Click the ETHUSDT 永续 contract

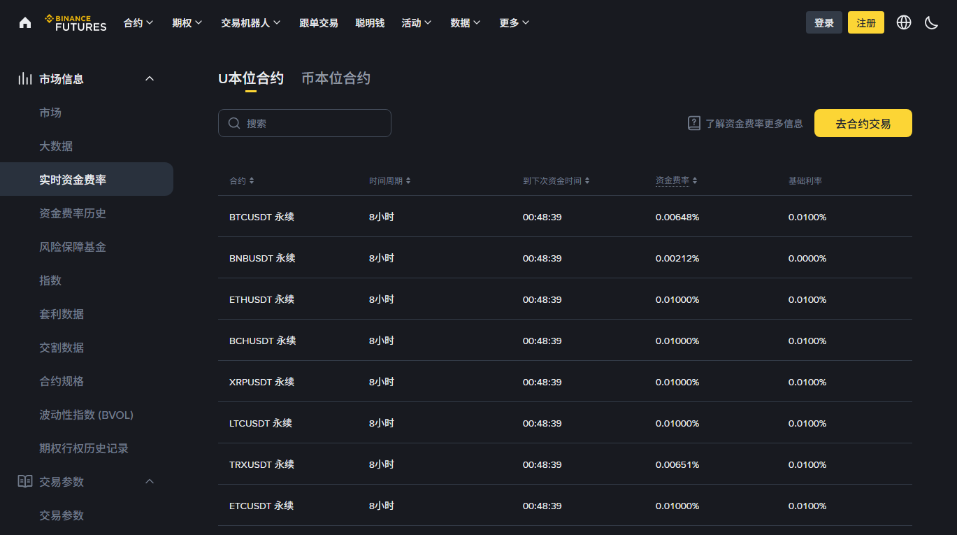pos(261,299)
